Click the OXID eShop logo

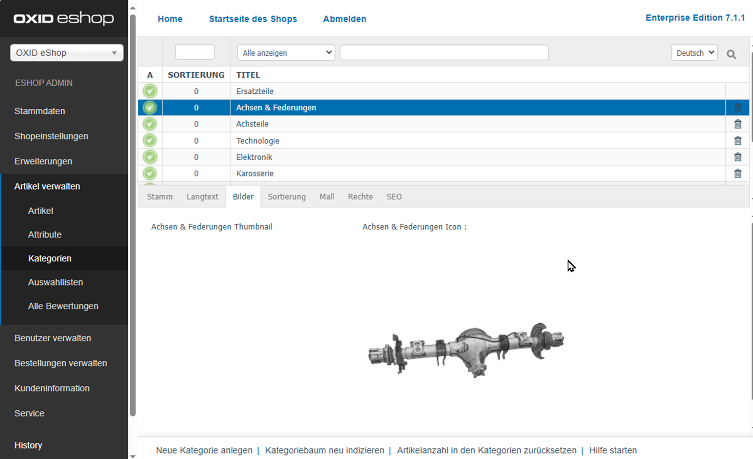coord(64,19)
